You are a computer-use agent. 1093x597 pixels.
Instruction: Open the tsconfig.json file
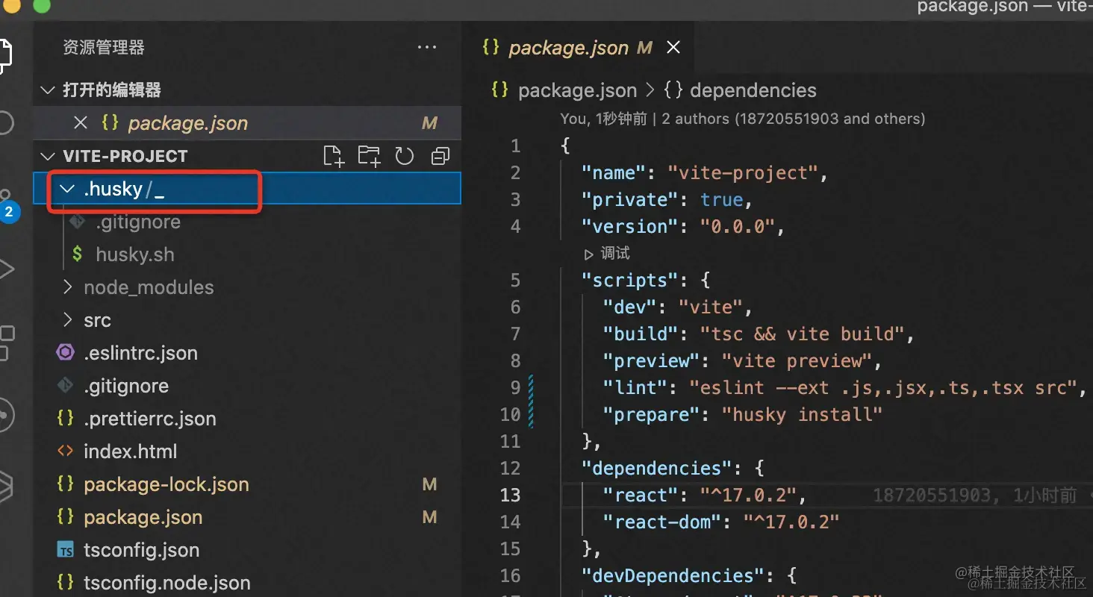(x=141, y=550)
